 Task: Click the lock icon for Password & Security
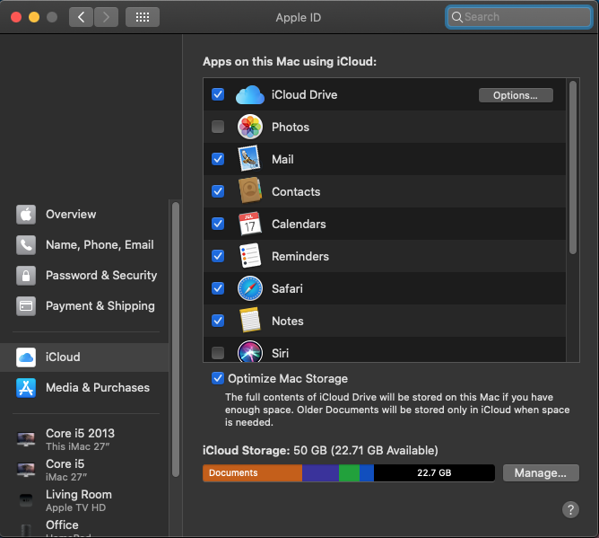coord(26,276)
